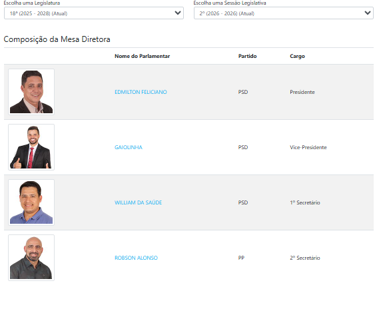This screenshot has width=379, height=309.
Task: Click the Escolha uma Sessão Legislativa label
Action: pyautogui.click(x=230, y=3)
